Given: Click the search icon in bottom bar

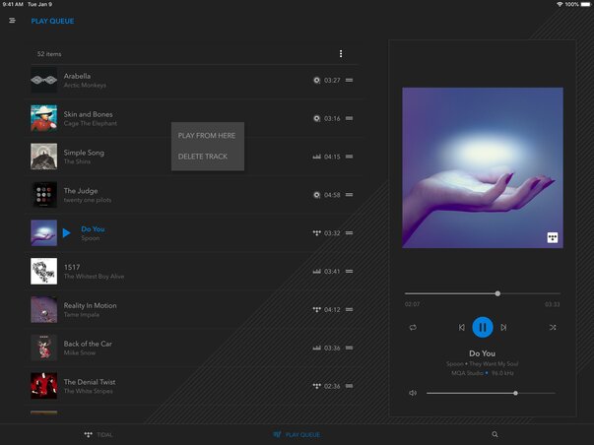Looking at the screenshot, I should pos(495,434).
